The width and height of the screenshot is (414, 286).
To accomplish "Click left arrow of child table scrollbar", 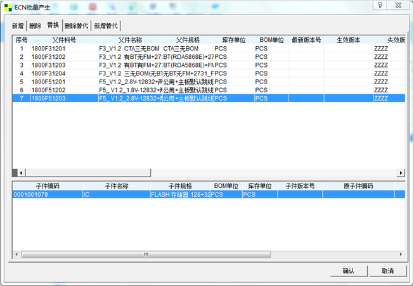I will point(18,254).
